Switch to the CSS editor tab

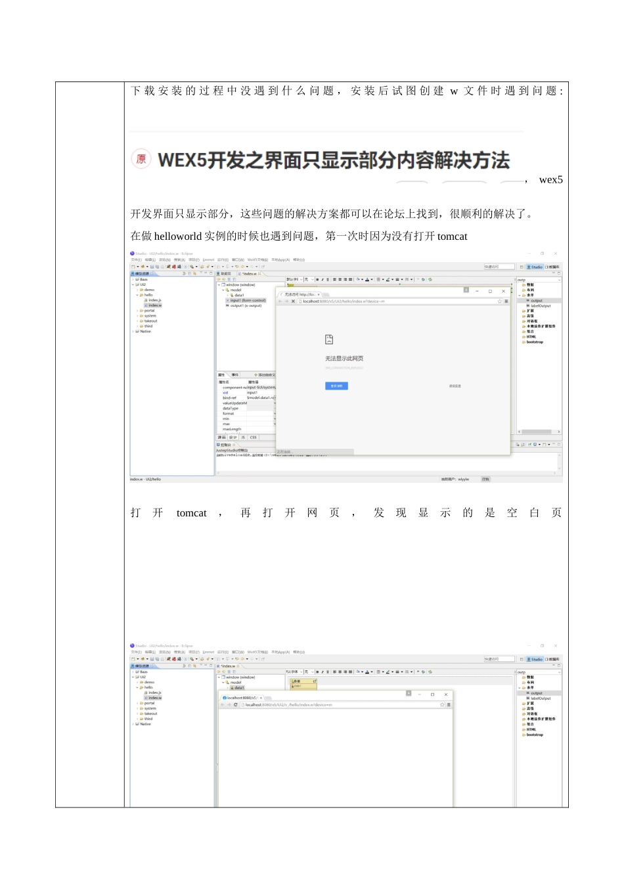coord(253,437)
